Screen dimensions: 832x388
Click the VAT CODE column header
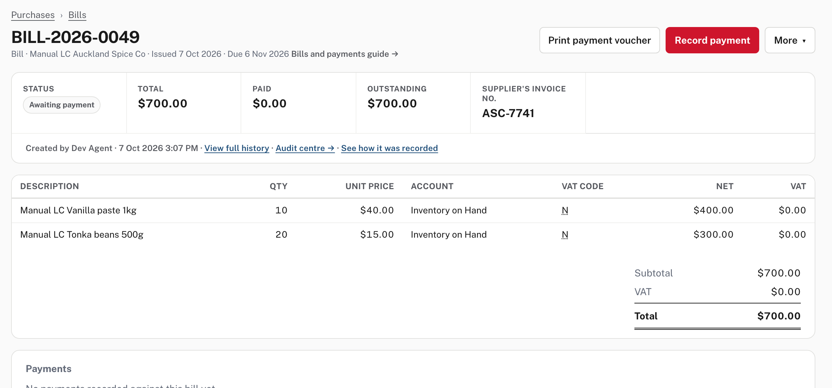pos(582,186)
